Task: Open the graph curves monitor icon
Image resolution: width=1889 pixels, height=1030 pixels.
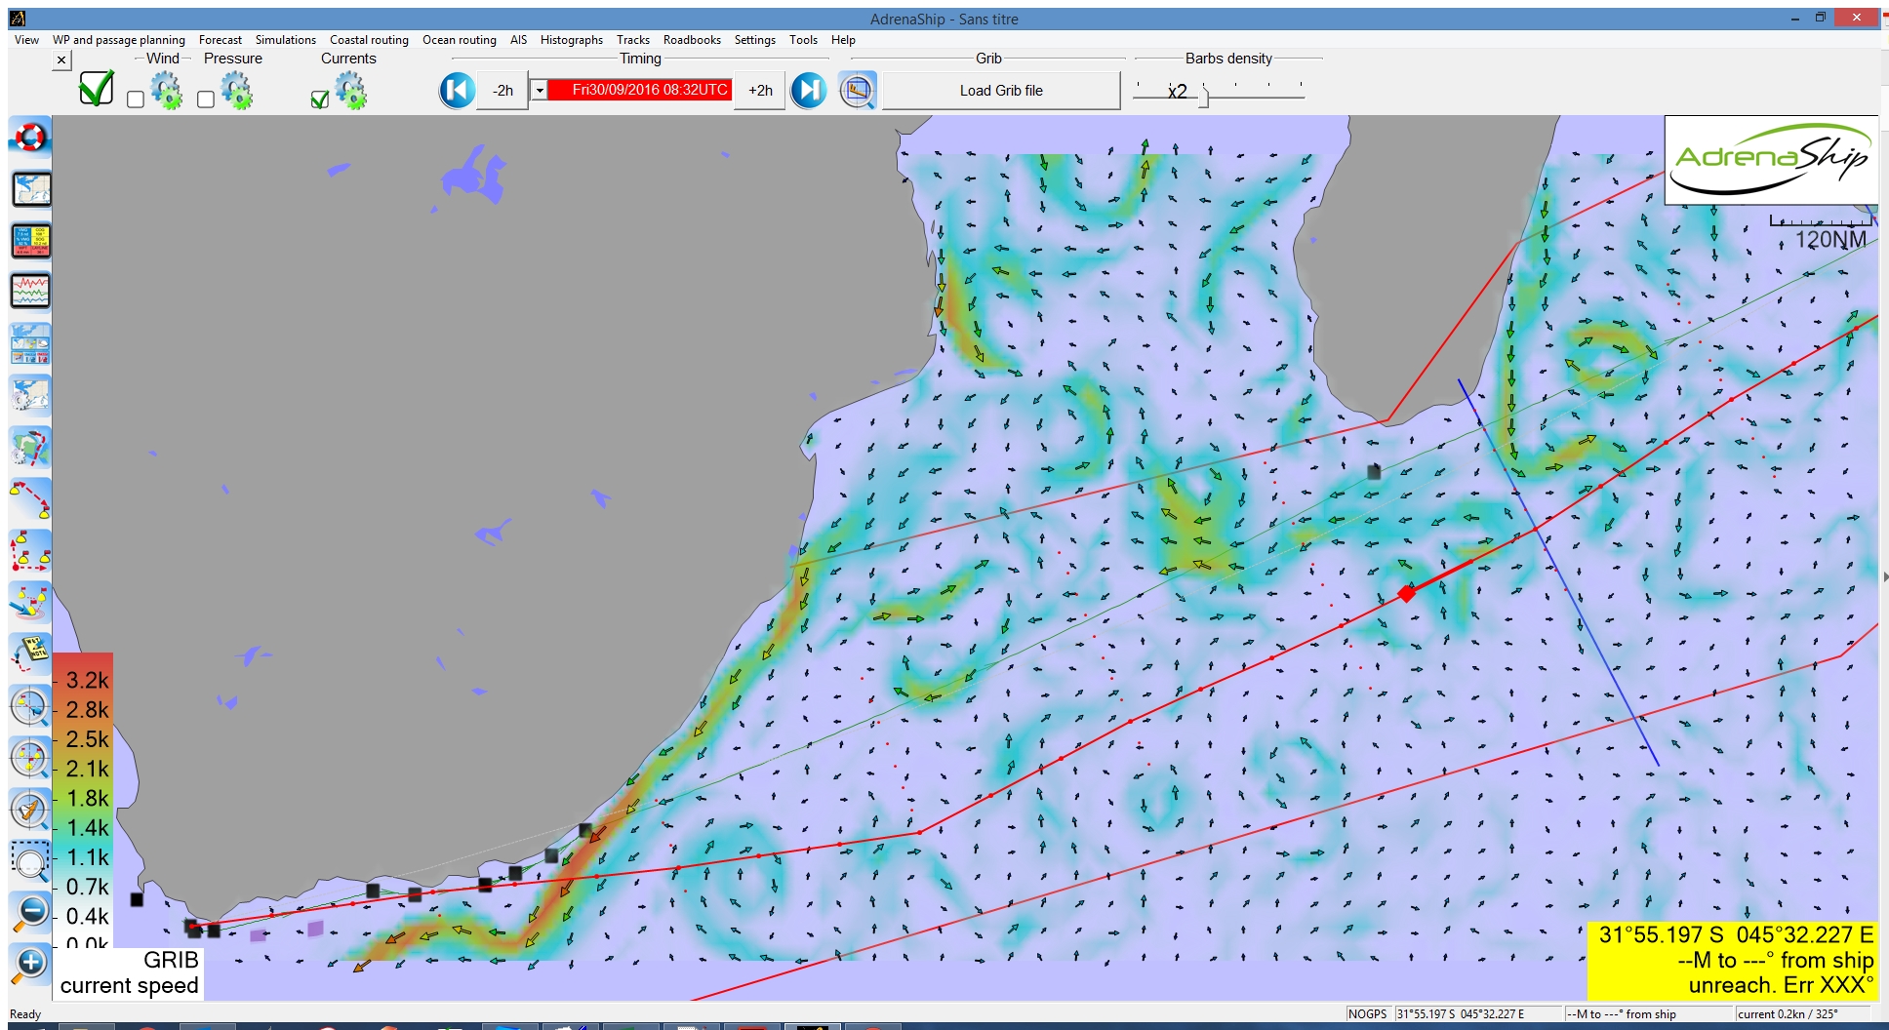Action: click(x=30, y=291)
